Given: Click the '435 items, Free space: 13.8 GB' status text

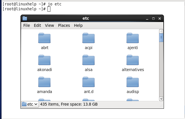Looking at the screenshot, I should click(69, 104).
